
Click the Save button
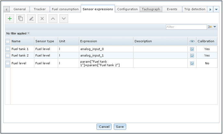[120, 127]
